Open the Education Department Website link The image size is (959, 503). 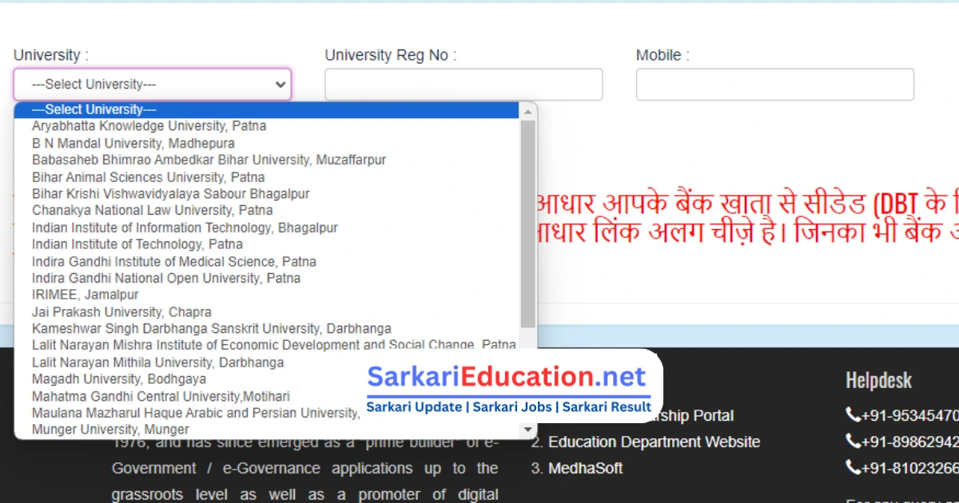pos(654,442)
